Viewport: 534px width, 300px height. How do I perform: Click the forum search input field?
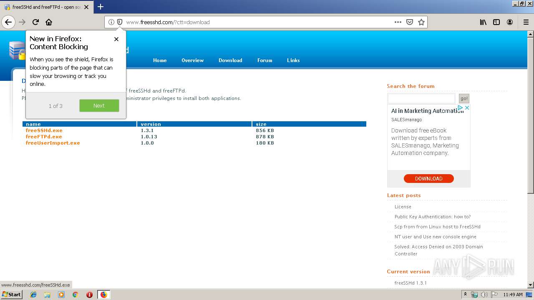[421, 98]
